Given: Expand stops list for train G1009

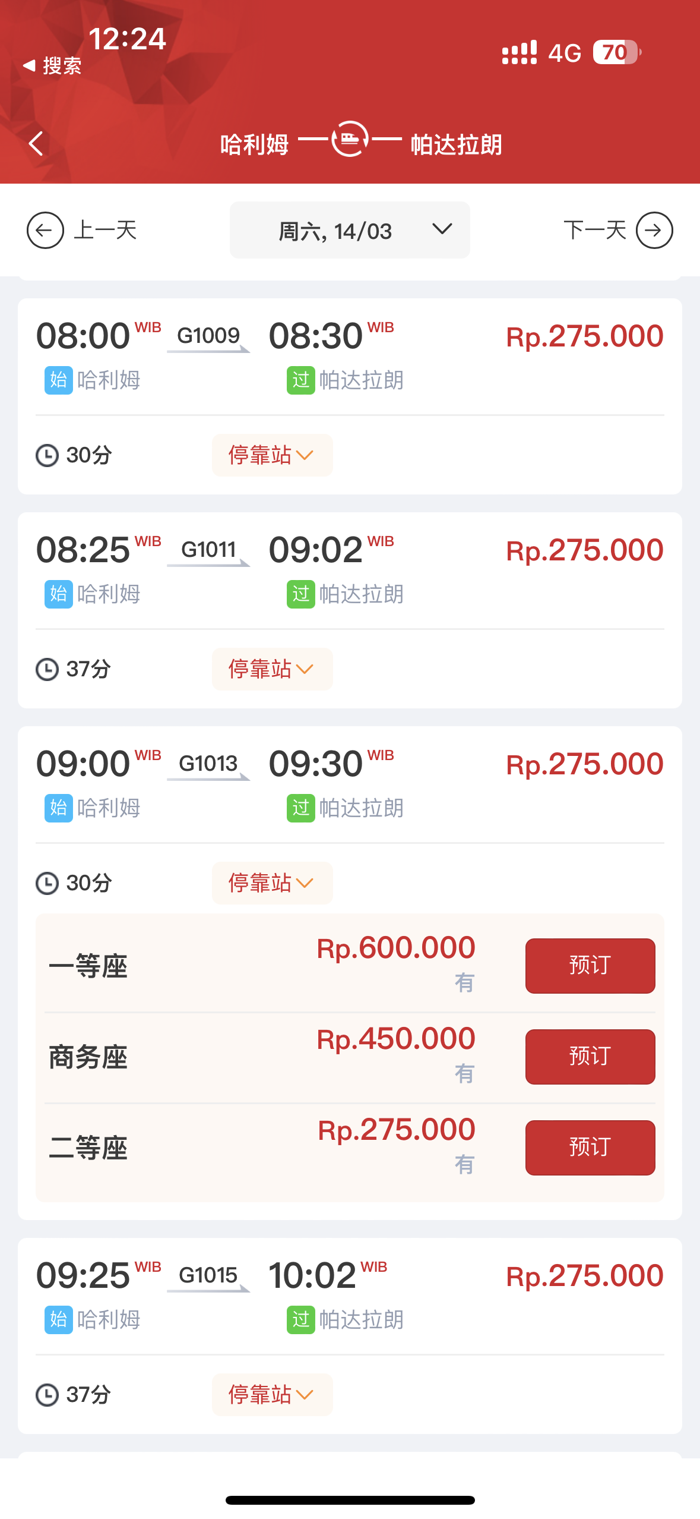Looking at the screenshot, I should pyautogui.click(x=272, y=455).
